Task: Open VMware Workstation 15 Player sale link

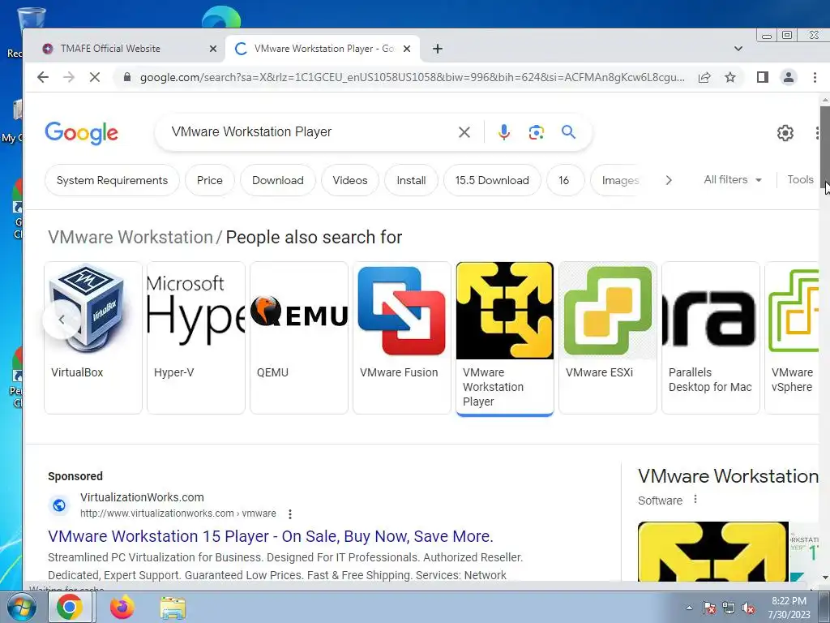Action: pos(271,536)
